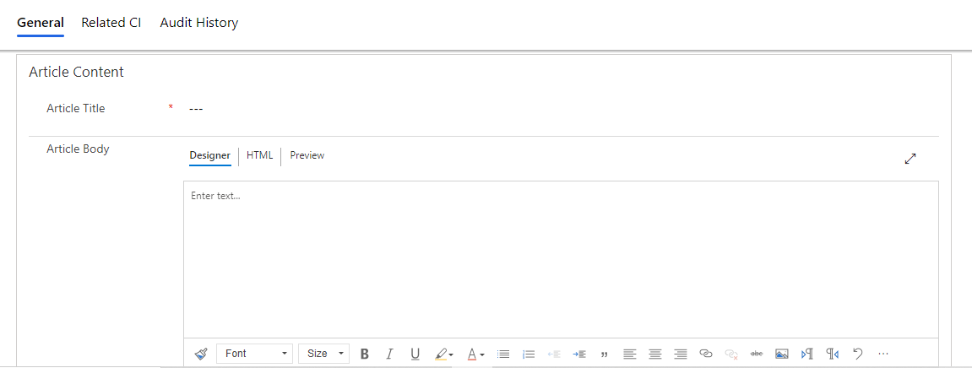Viewport: 972px width, 368px height.
Task: Switch to the Designer tab
Action: 210,155
